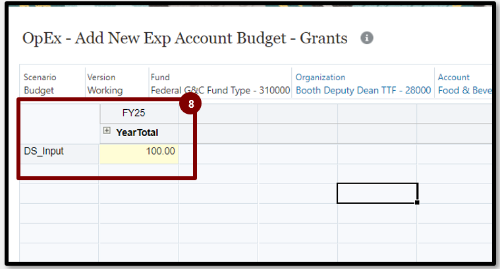Click the info icon beside the form title
The width and height of the screenshot is (500, 269).
tap(367, 38)
